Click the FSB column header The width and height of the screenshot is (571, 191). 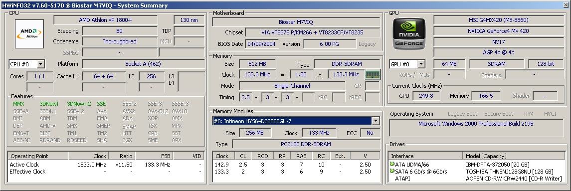click(154, 156)
